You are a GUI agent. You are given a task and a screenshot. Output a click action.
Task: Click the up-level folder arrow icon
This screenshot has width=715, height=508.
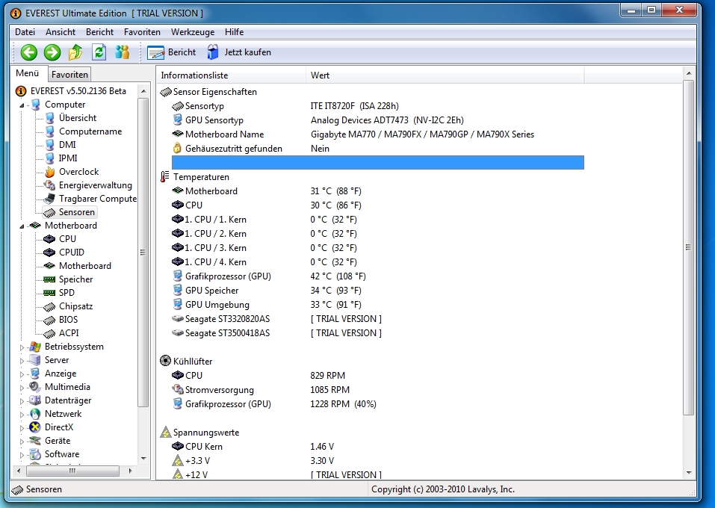75,52
